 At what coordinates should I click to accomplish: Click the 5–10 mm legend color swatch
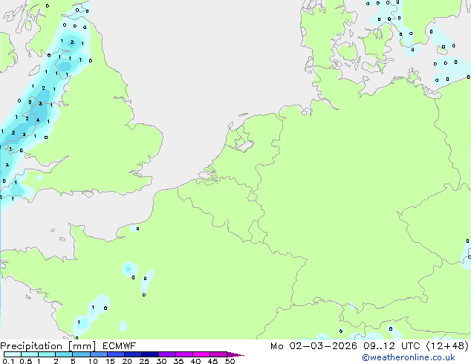pyautogui.click(x=82, y=354)
